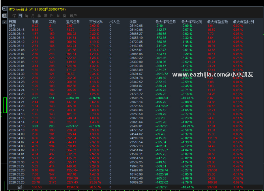Click the -9.92 % percentage cell
The width and height of the screenshot is (264, 191).
pyautogui.click(x=95, y=98)
